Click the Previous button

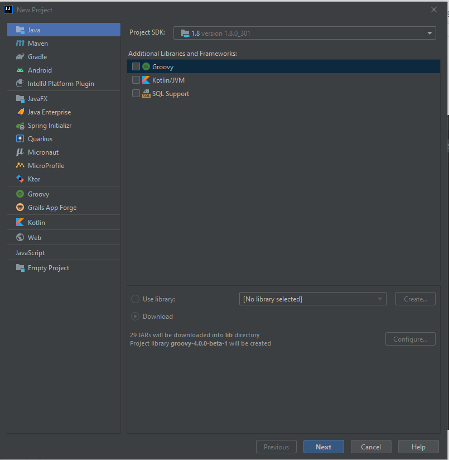pos(277,447)
